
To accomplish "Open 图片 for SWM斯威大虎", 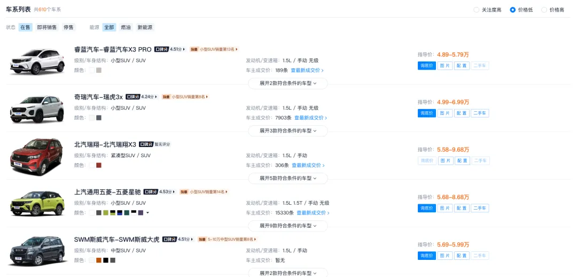I will pyautogui.click(x=445, y=256).
